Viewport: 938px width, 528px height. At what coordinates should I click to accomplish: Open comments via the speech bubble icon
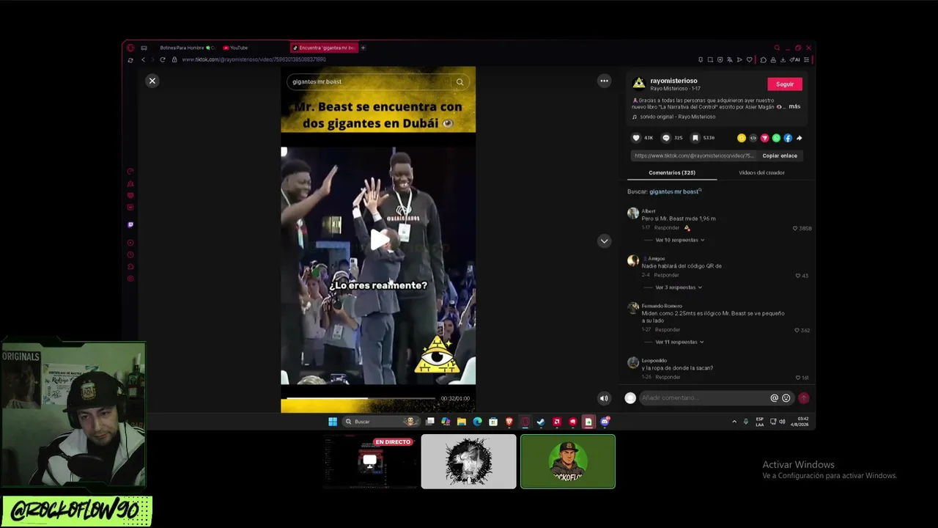point(666,138)
